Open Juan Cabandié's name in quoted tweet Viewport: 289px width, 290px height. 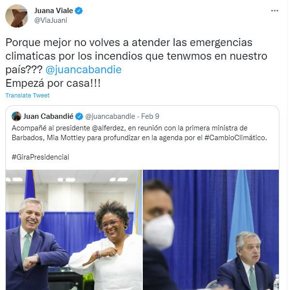(x=48, y=116)
